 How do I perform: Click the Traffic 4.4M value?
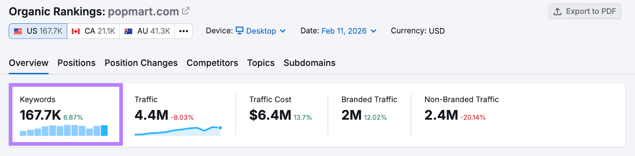coord(152,115)
